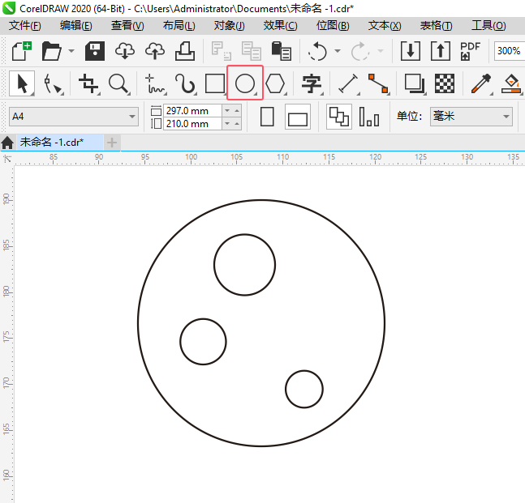Screen dimensions: 525x503
Task: Set page orientation to landscape
Action: pyautogui.click(x=298, y=117)
